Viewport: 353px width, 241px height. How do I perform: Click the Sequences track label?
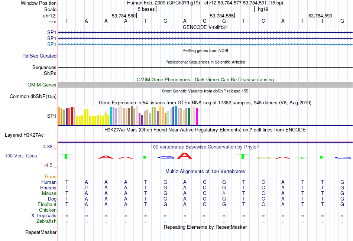[x=44, y=67]
